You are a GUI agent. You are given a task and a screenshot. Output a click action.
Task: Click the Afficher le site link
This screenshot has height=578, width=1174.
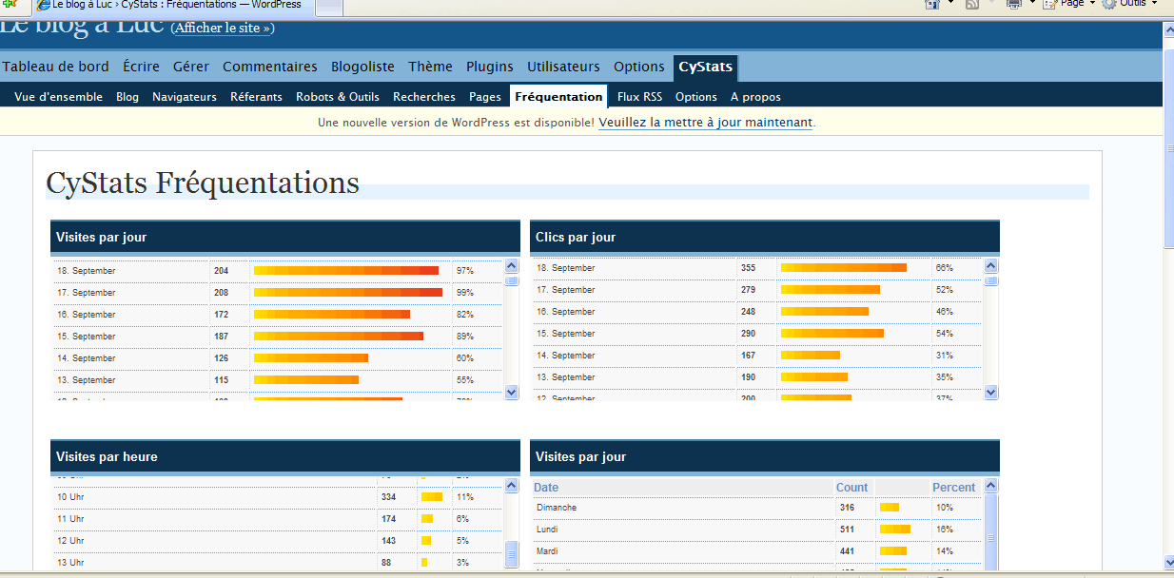224,29
